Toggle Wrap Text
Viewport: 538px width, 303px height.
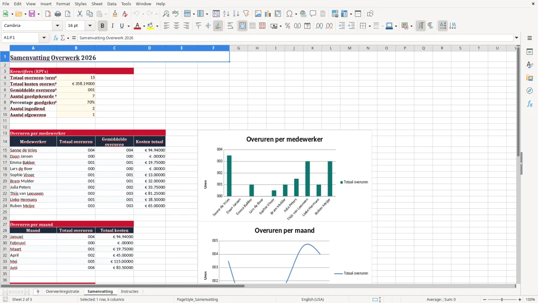(x=230, y=26)
